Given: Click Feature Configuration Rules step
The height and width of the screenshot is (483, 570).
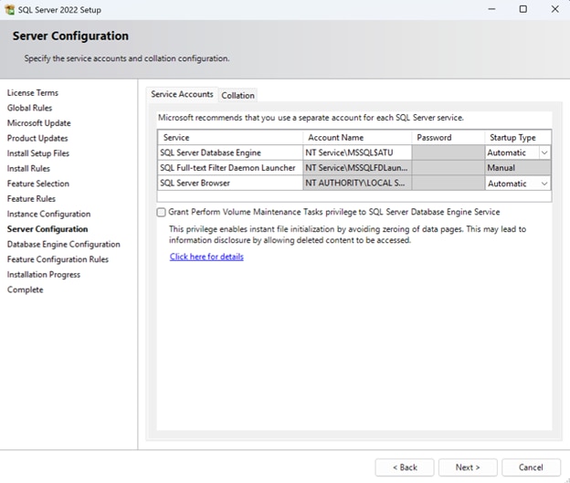Looking at the screenshot, I should [x=58, y=259].
